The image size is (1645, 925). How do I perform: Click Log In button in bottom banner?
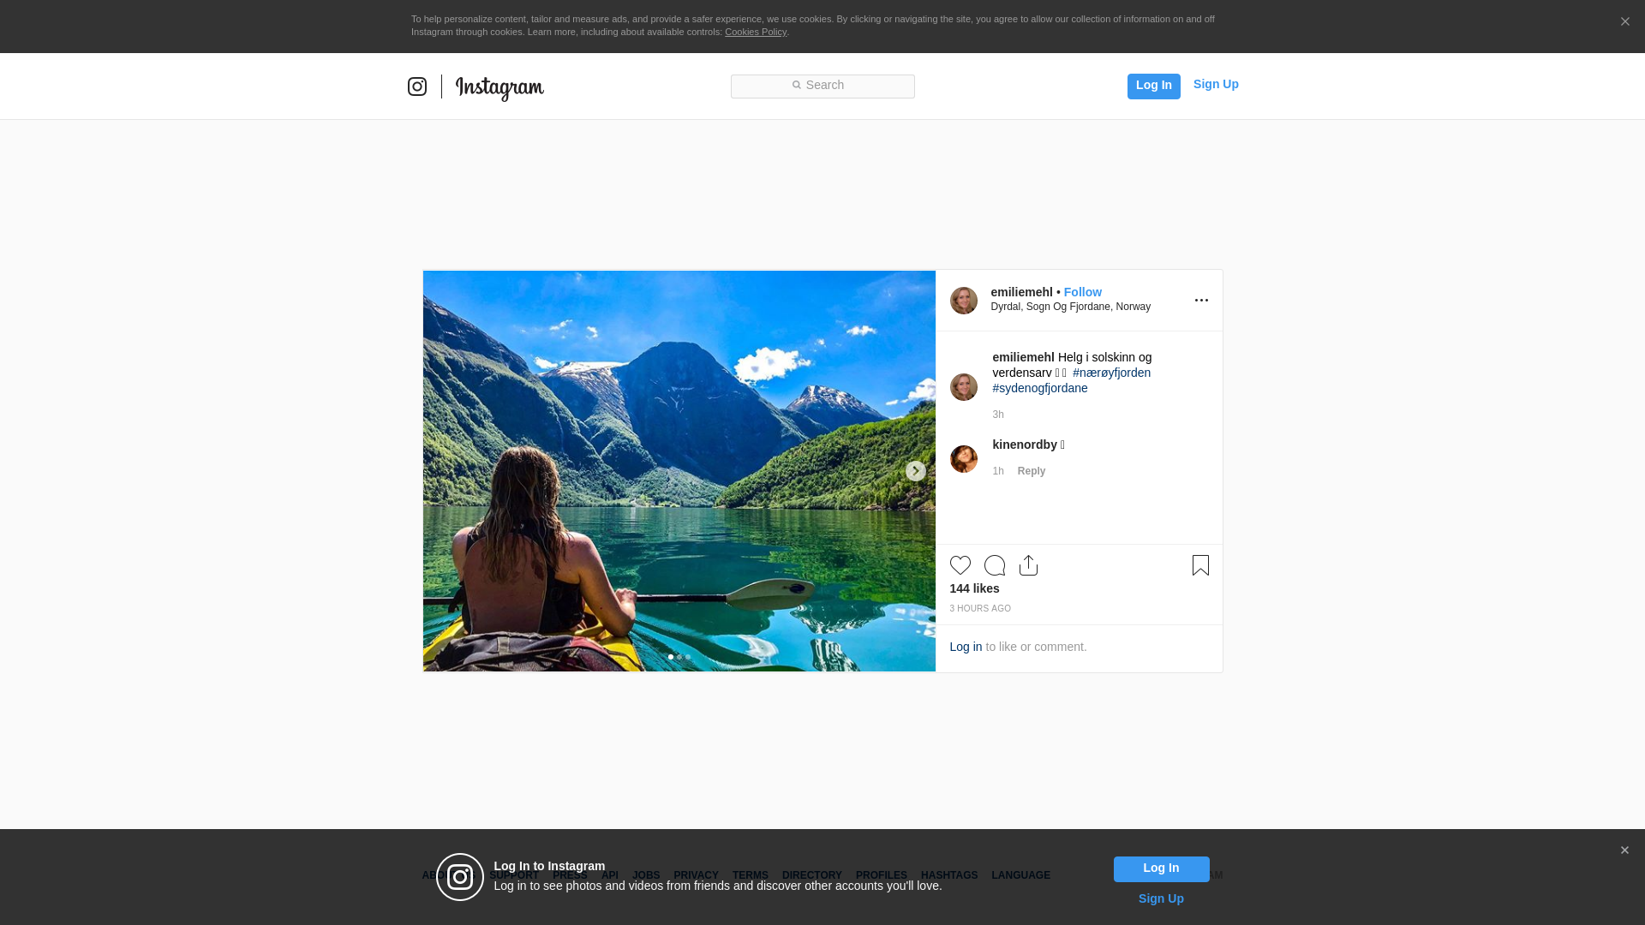tap(1161, 869)
